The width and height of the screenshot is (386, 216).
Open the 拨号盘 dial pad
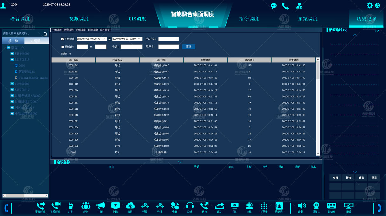264,206
